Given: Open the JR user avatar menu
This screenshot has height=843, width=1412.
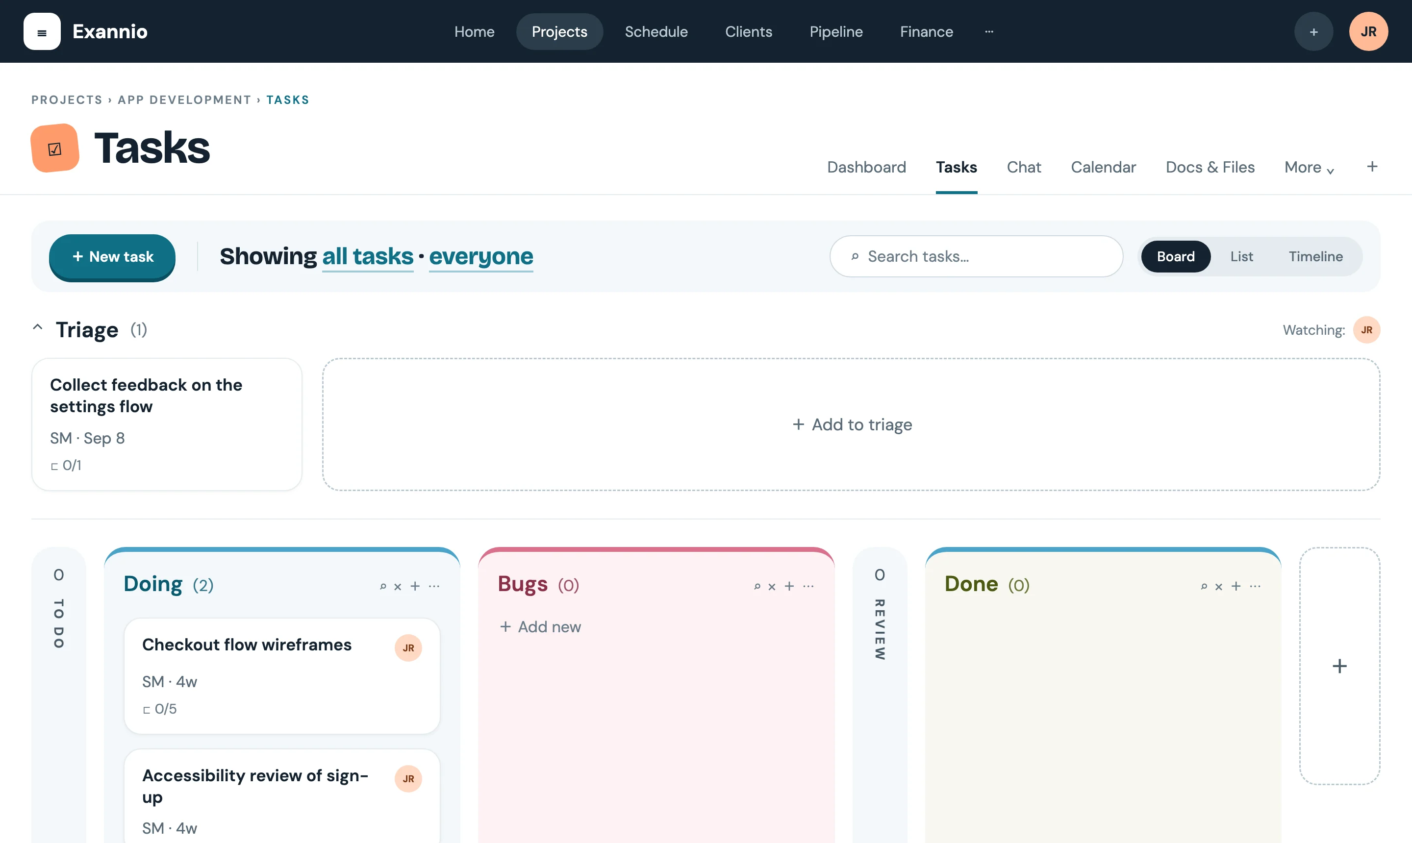Looking at the screenshot, I should tap(1368, 32).
